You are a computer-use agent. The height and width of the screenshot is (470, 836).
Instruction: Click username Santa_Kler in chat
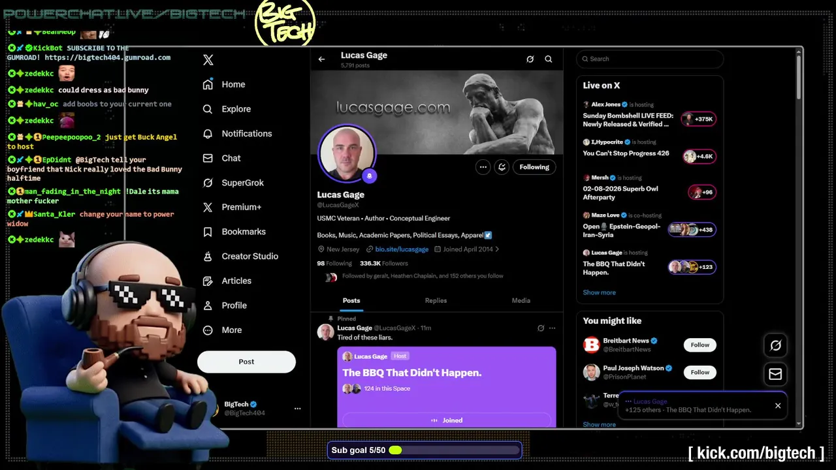pos(54,214)
